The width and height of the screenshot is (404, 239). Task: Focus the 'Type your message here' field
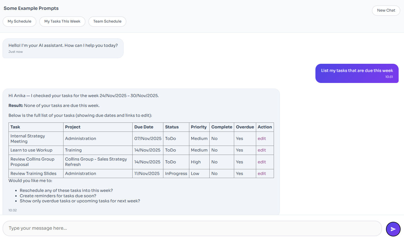pos(192,228)
